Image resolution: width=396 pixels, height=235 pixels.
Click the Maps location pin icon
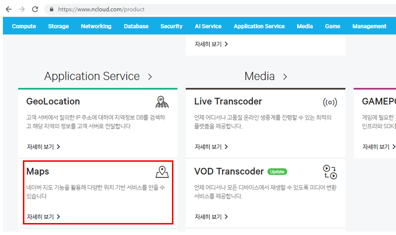pos(162,172)
